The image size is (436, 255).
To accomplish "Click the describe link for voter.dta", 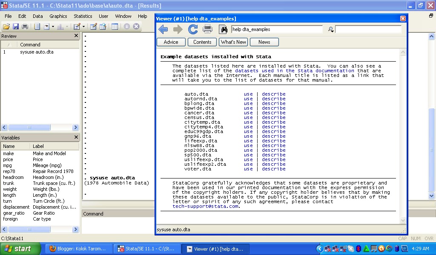I will tap(274, 169).
